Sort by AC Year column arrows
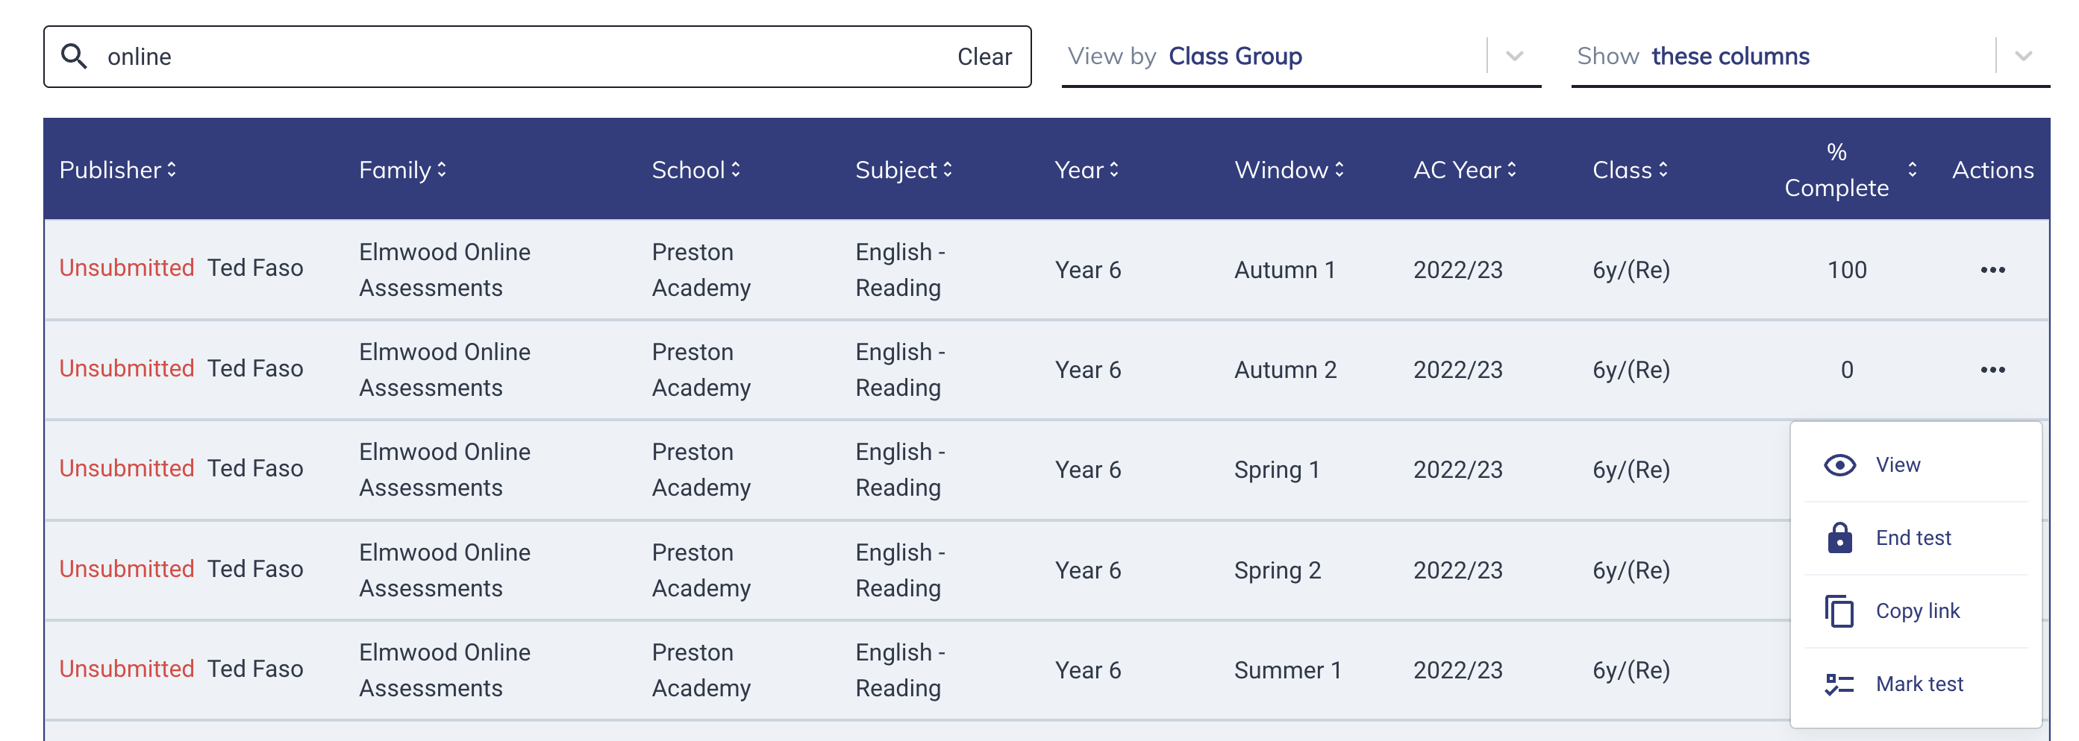The height and width of the screenshot is (741, 2079). [1512, 169]
